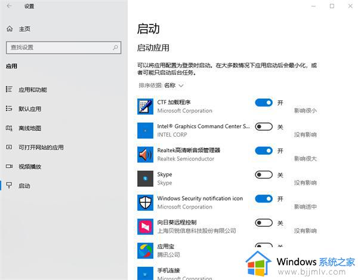Screen dimensions: 358x280
Task: Click the Intel® Graphics Command Center label
Action: pyautogui.click(x=203, y=126)
